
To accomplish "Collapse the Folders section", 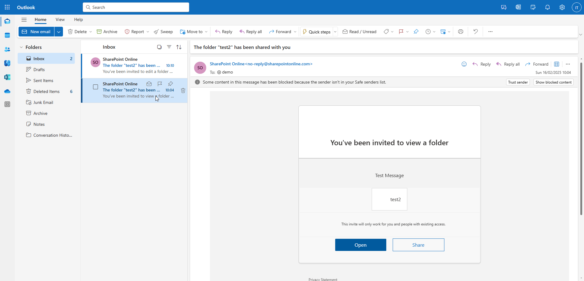I will [x=21, y=47].
